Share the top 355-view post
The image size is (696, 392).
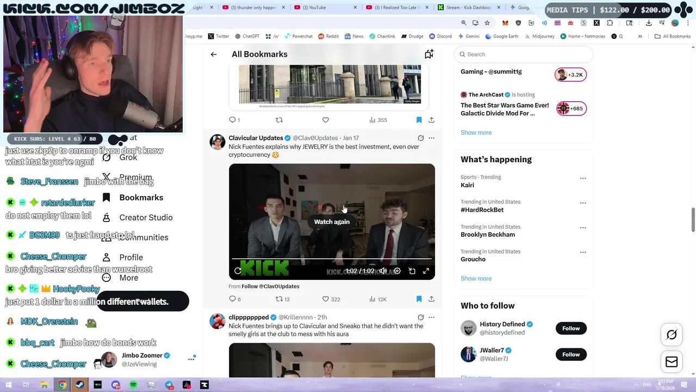pyautogui.click(x=431, y=120)
